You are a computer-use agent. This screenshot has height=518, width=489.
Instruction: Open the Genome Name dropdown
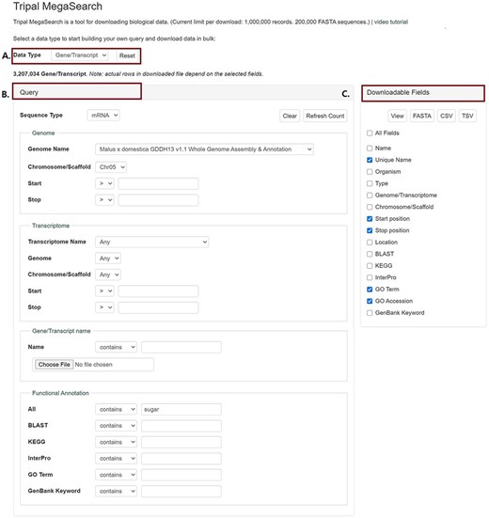coord(204,149)
